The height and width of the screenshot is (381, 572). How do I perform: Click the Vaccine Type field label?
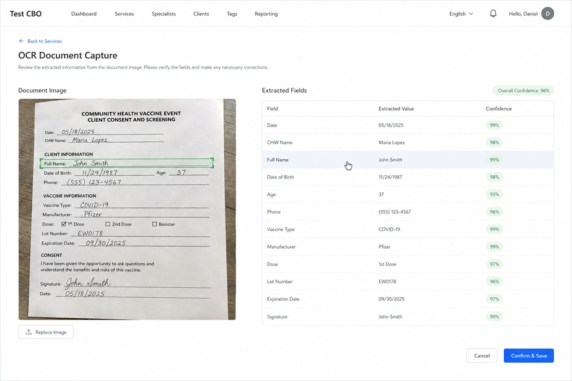281,229
